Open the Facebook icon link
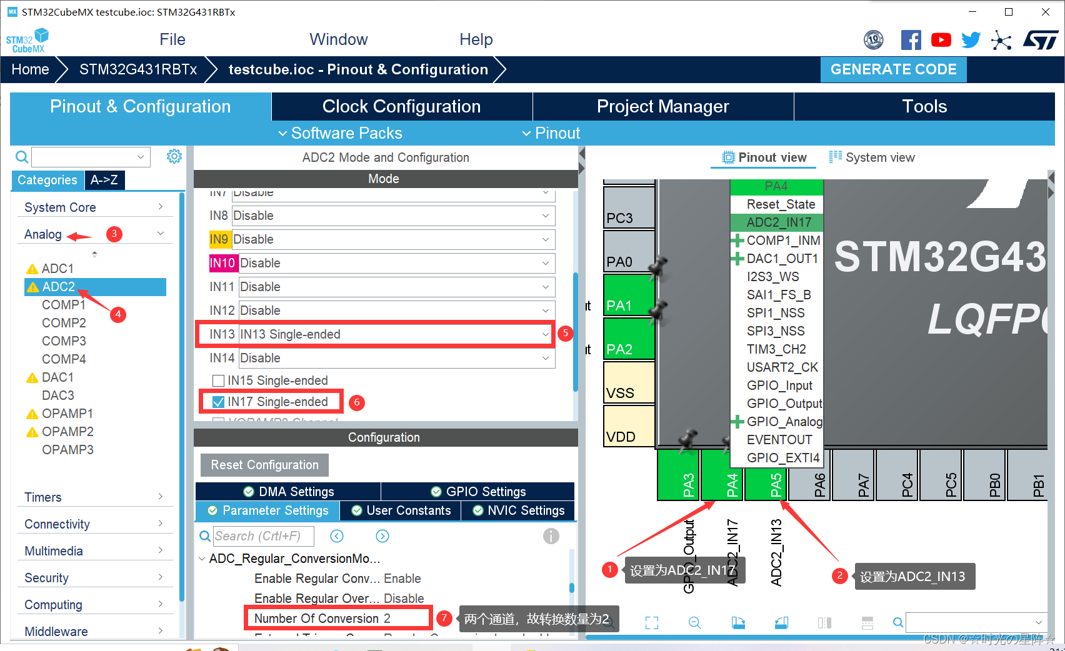Screen dimensions: 1065x651 [911, 40]
